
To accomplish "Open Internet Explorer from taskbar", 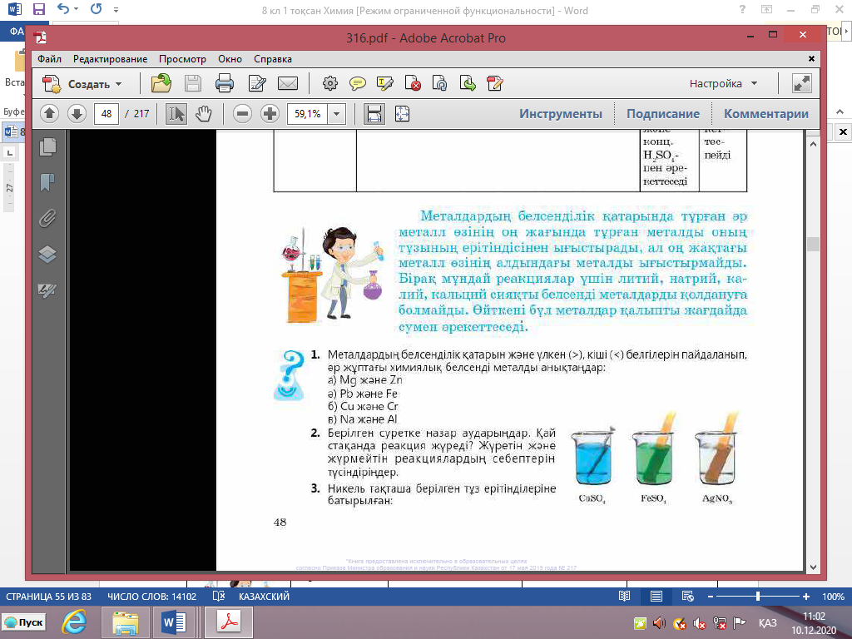I will (x=74, y=622).
